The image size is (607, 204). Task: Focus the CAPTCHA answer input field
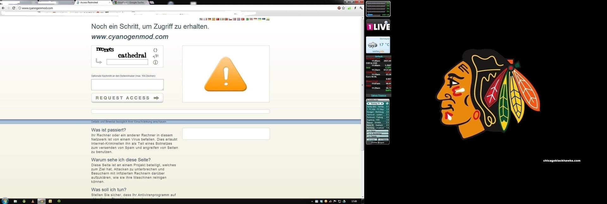click(x=127, y=62)
